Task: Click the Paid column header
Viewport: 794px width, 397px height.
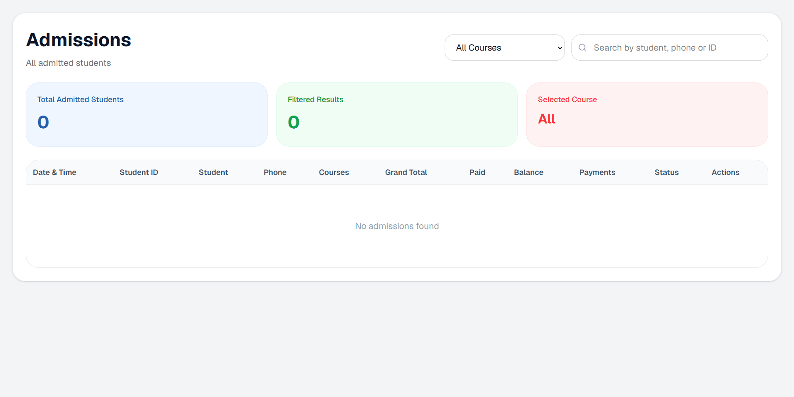Action: [477, 172]
